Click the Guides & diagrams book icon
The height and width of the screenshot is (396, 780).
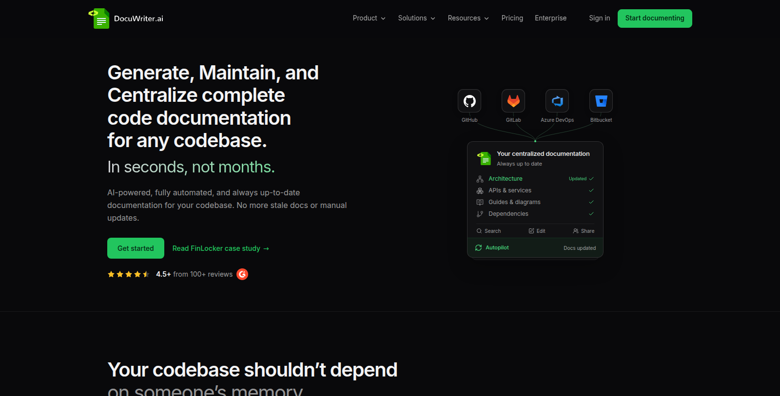(480, 202)
